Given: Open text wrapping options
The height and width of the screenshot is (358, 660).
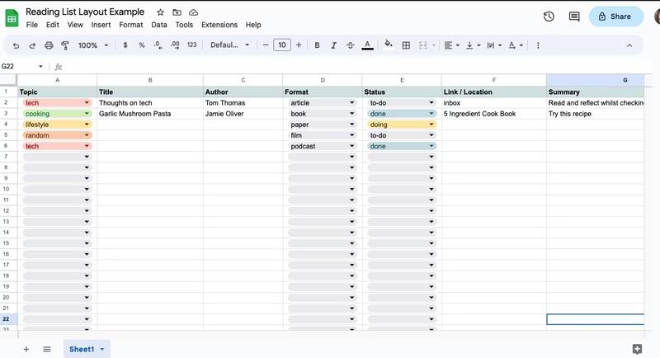Looking at the screenshot, I should [494, 45].
